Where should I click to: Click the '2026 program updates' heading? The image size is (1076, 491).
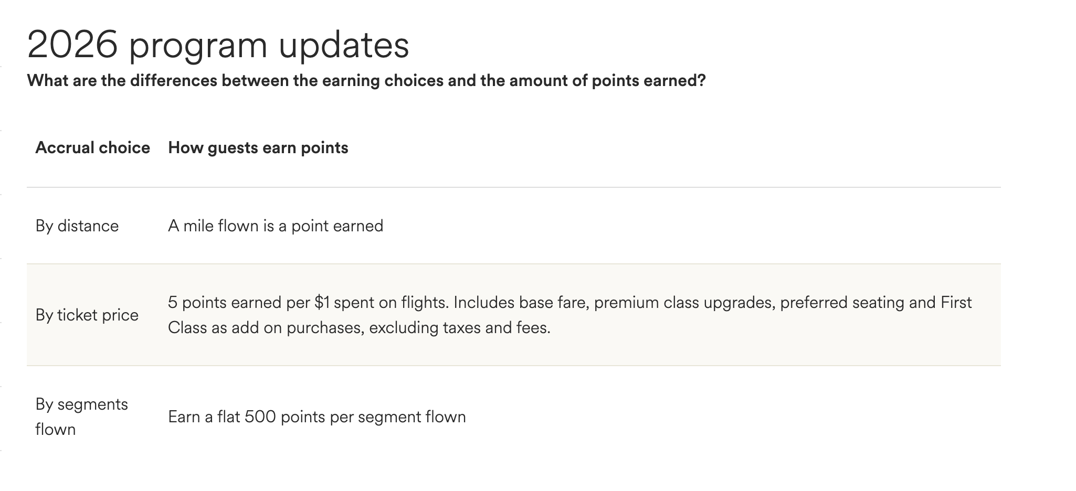(218, 46)
